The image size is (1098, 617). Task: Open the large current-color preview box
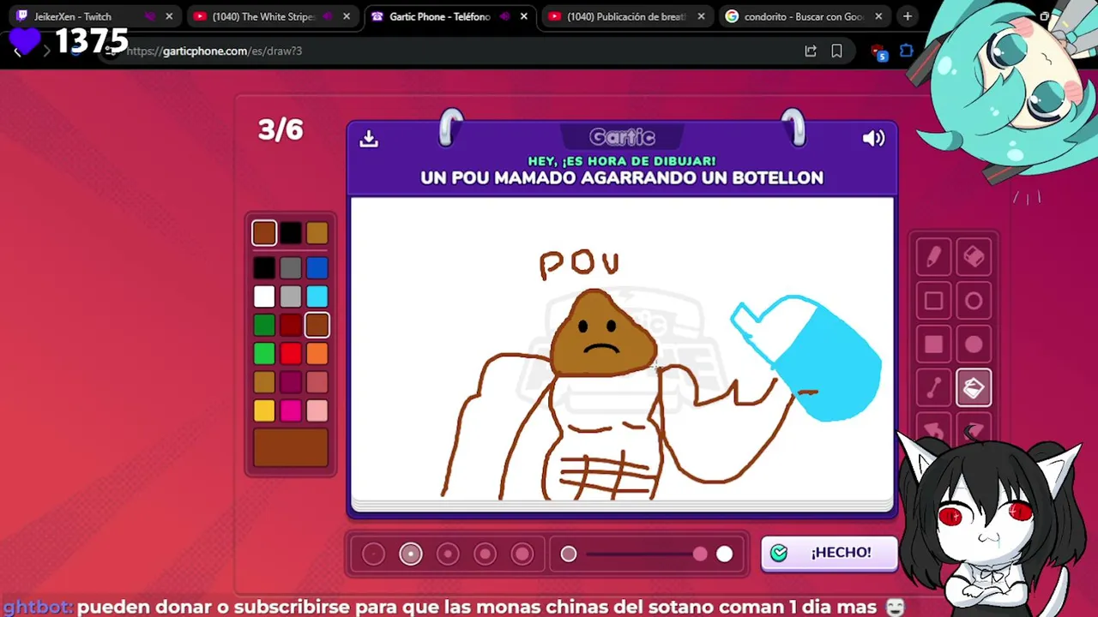291,447
